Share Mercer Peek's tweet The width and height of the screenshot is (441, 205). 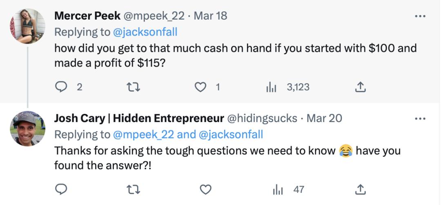(360, 87)
